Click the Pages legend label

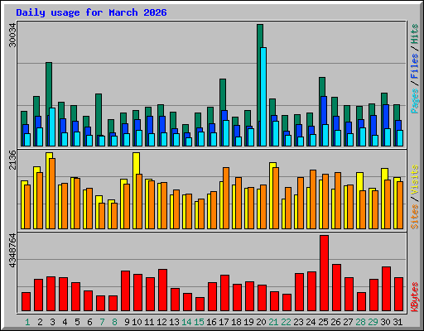(x=415, y=101)
